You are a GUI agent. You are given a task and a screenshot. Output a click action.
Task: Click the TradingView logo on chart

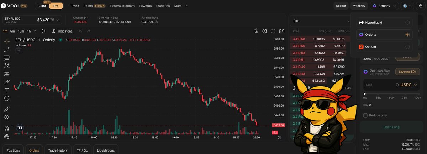click(20, 128)
